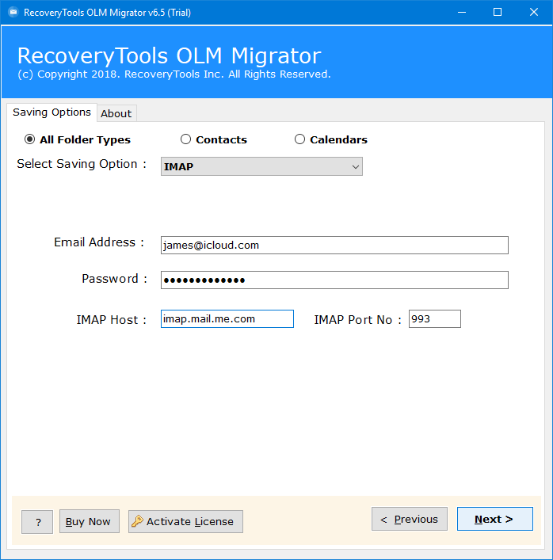Click into the IMAP Host field
Screen dimensions: 553x560
click(227, 319)
